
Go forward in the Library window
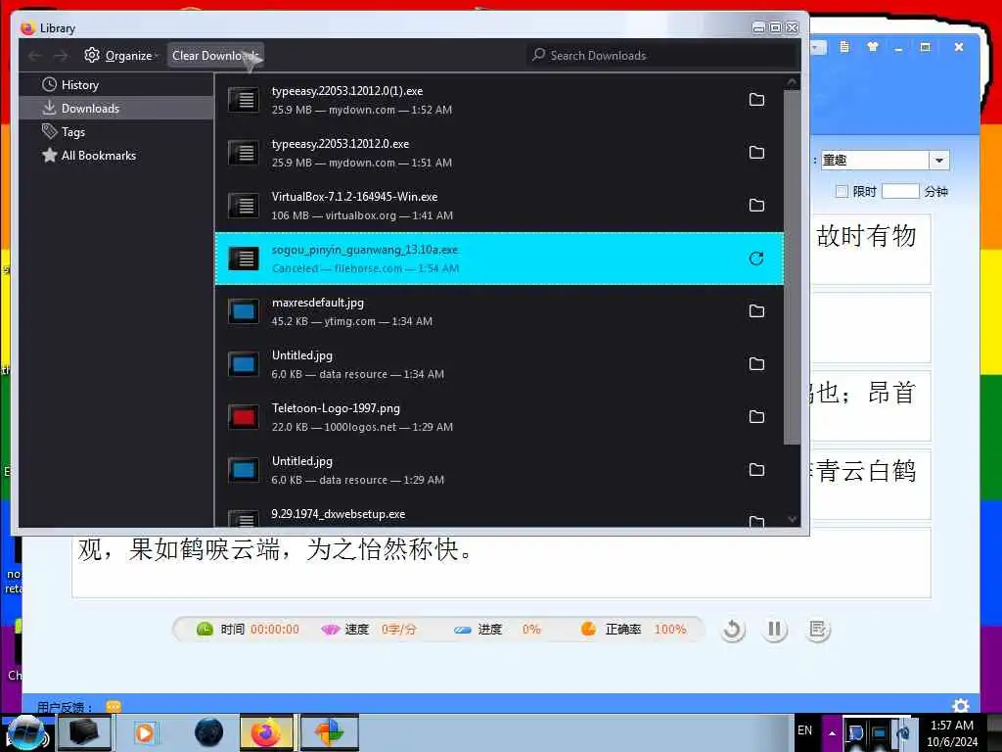[x=61, y=56]
